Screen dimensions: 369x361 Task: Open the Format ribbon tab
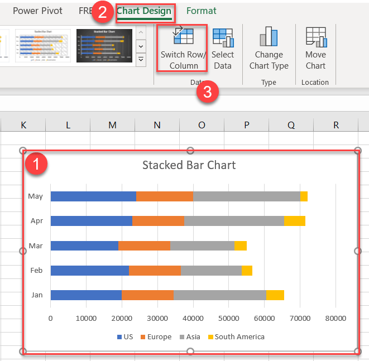[201, 11]
